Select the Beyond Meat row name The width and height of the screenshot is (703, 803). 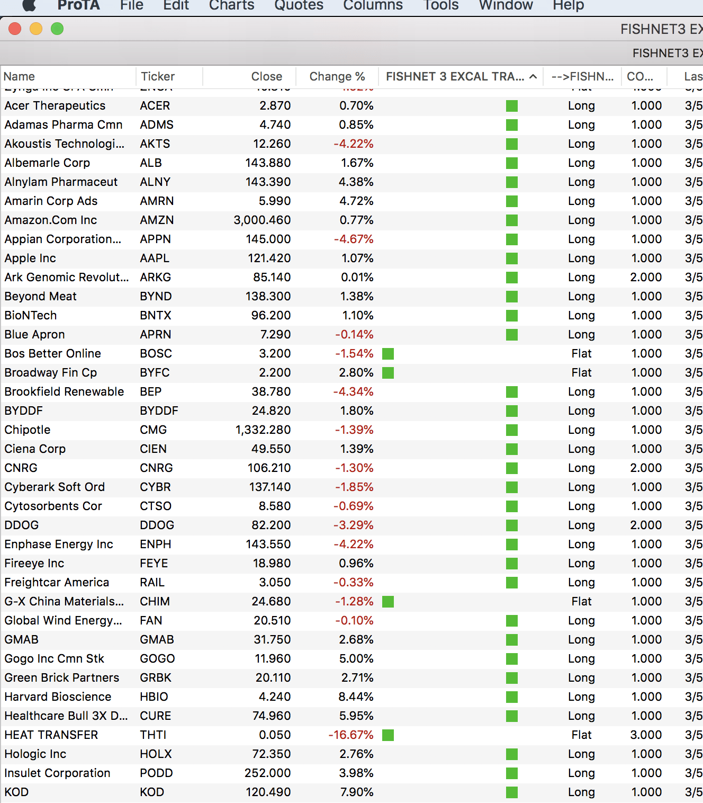(x=40, y=296)
